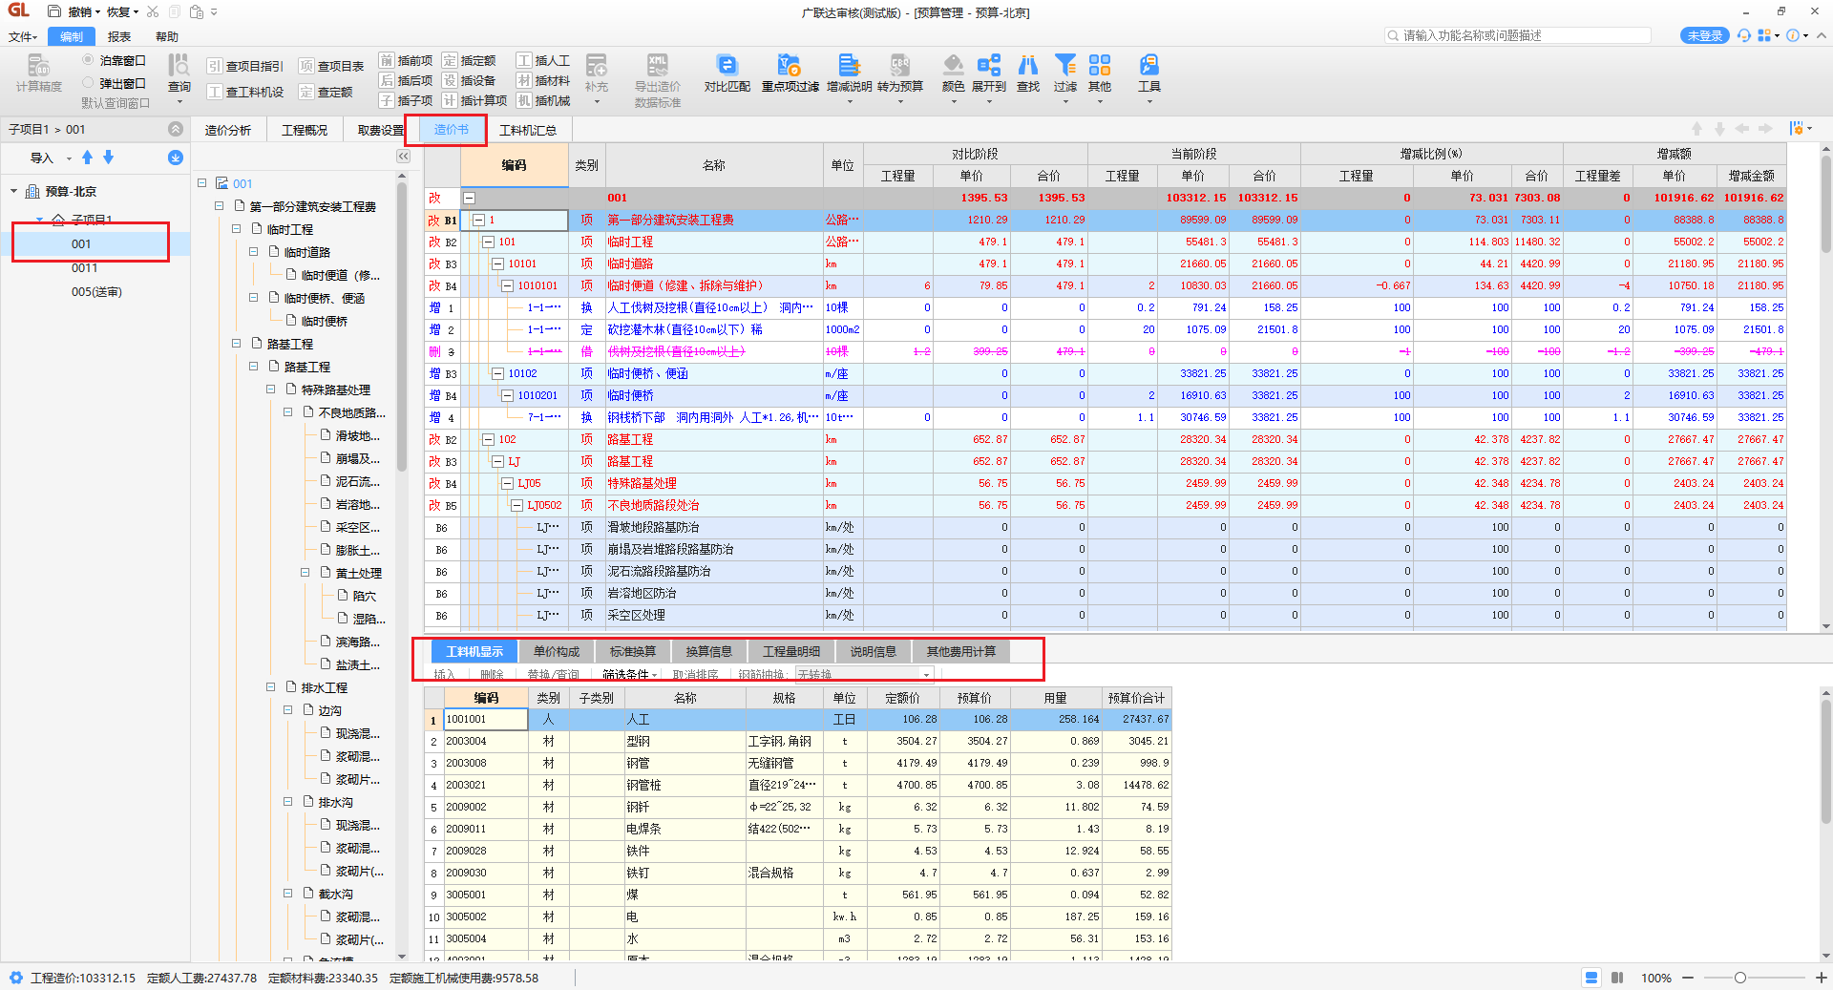Click zoom in plus in status bar

coord(1821,978)
